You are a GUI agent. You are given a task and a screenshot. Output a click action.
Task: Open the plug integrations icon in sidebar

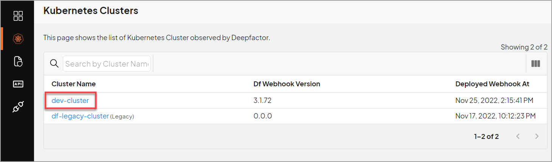pyautogui.click(x=18, y=107)
